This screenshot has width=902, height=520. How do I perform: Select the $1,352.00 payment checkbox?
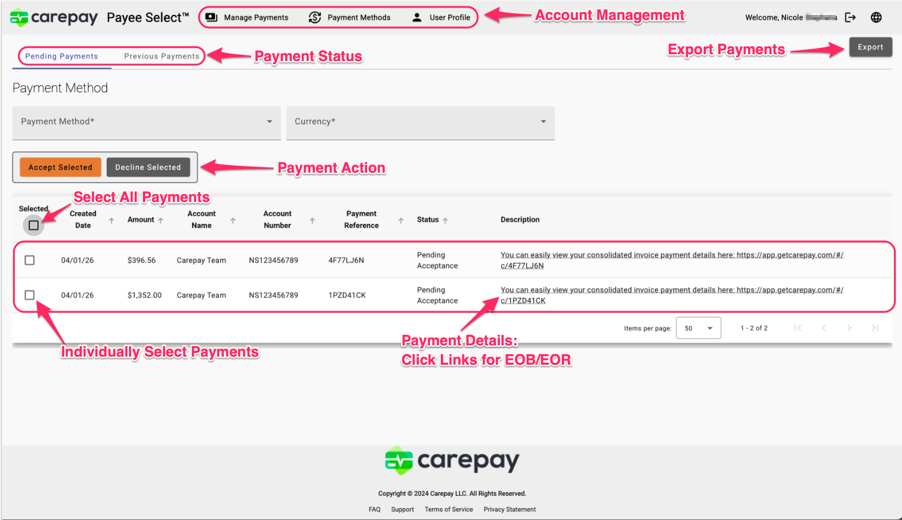(x=29, y=295)
